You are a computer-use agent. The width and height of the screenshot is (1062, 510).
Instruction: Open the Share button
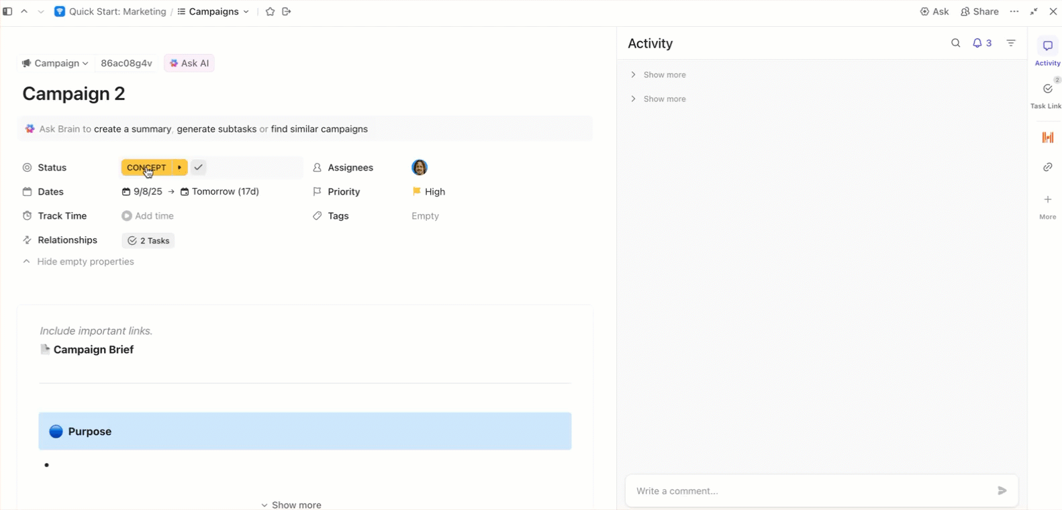coord(979,11)
